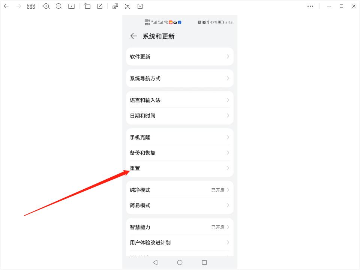Click the zoom out magnifier icon

click(x=59, y=6)
